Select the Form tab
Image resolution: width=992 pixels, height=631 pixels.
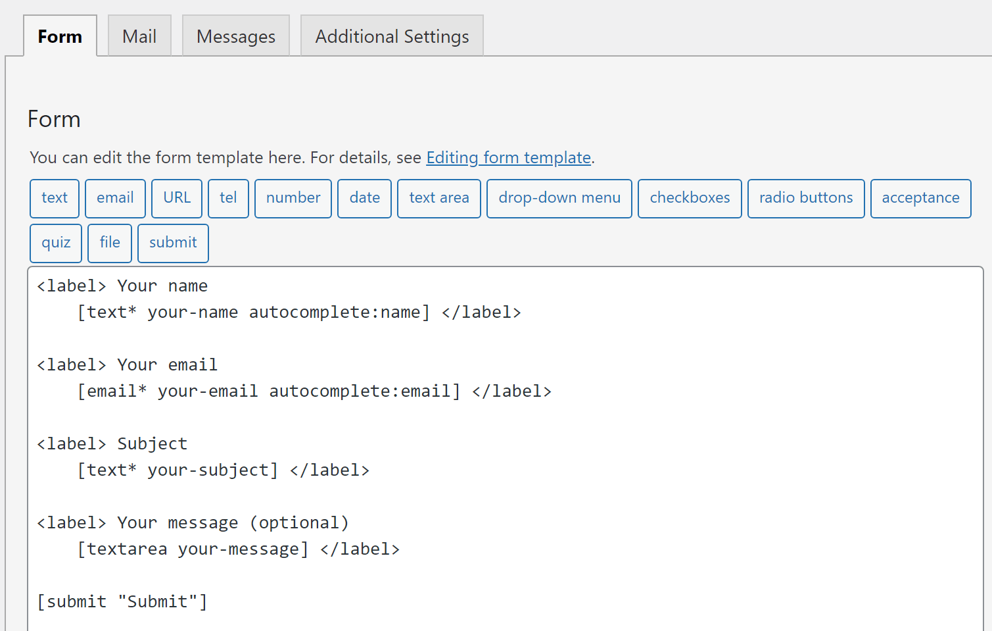(60, 36)
